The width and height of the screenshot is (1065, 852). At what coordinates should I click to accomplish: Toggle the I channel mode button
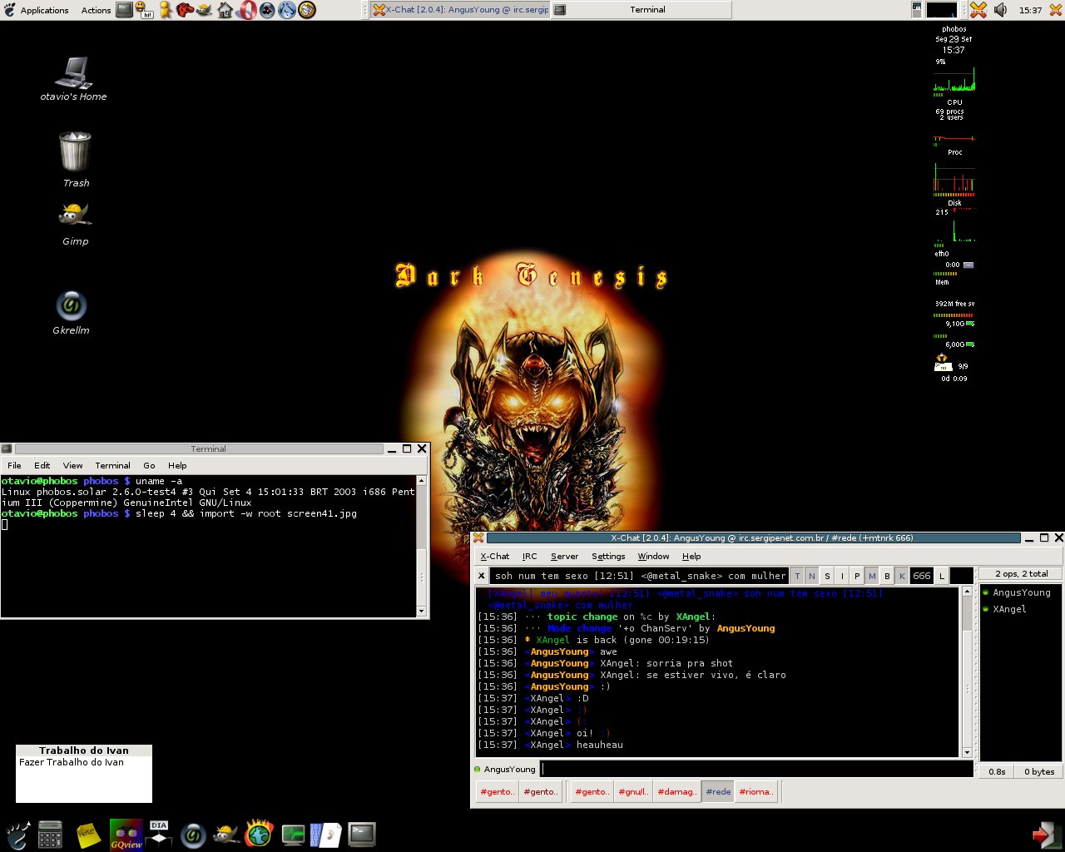[x=842, y=576]
